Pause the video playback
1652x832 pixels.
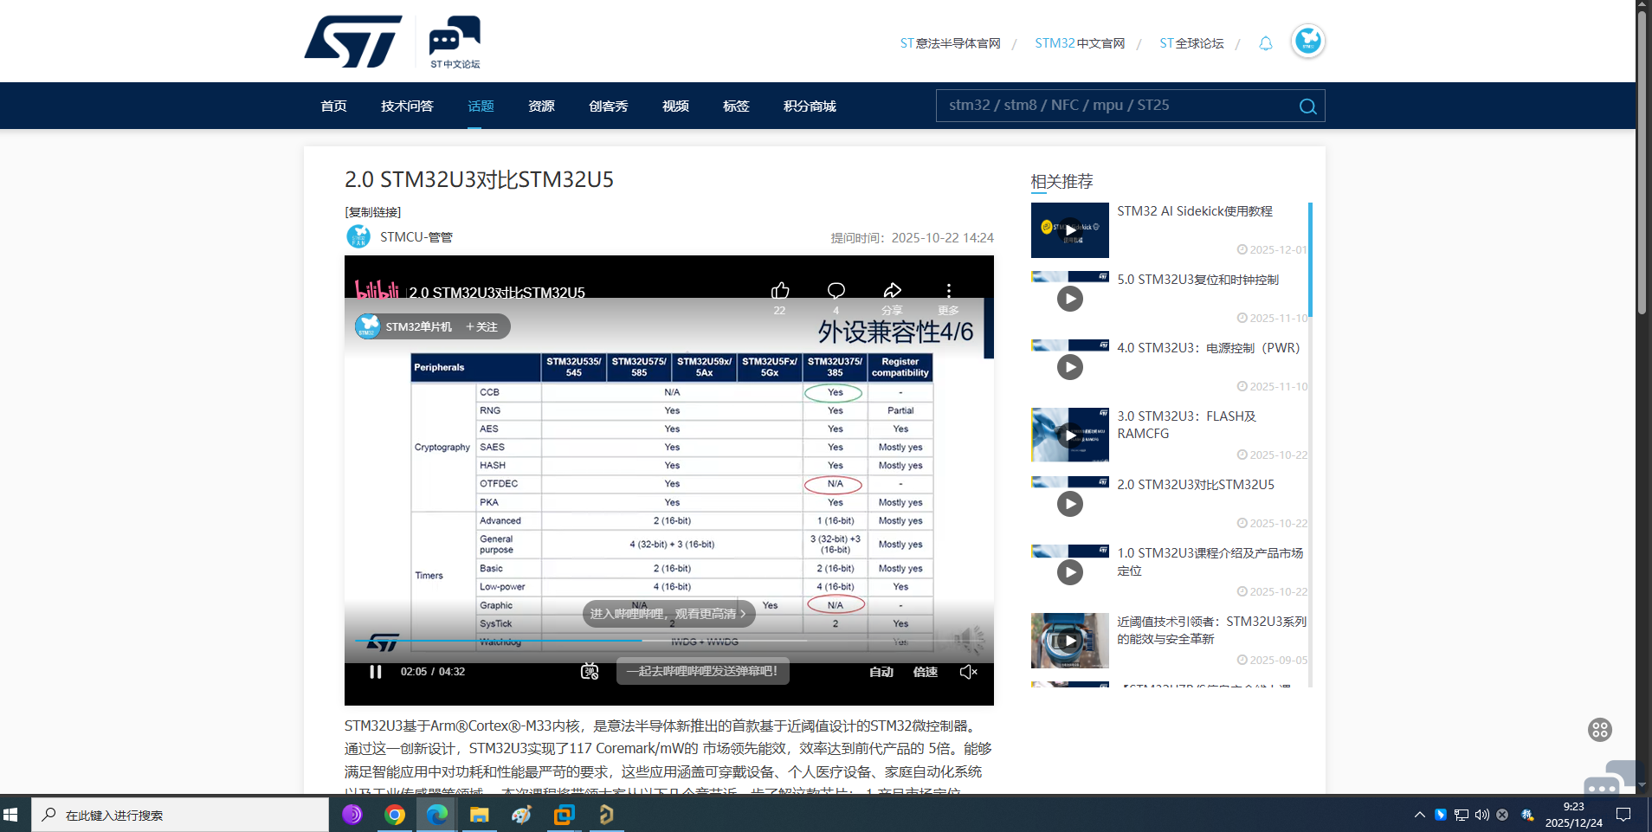pos(376,672)
